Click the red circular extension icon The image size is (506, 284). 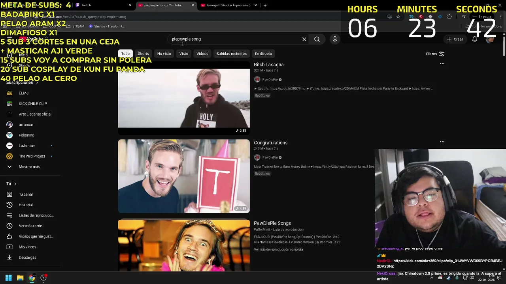pyautogui.click(x=421, y=17)
